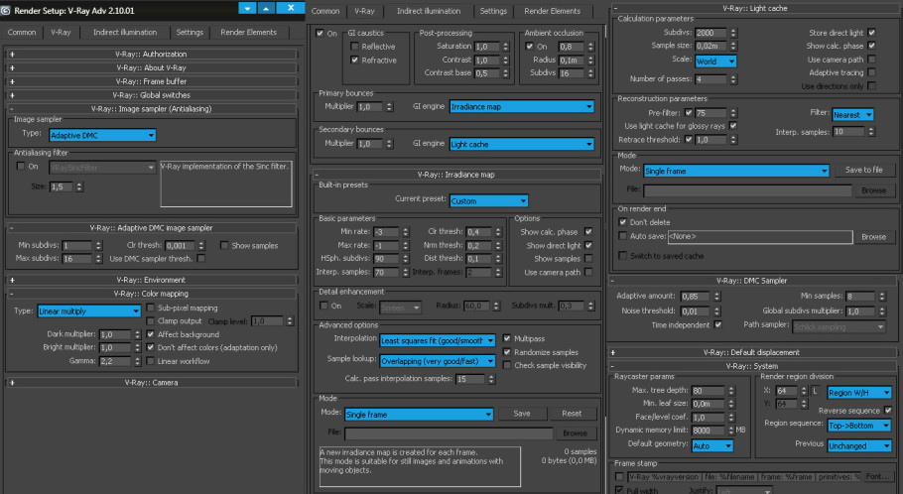Click Save to file in Light cache

tap(864, 170)
